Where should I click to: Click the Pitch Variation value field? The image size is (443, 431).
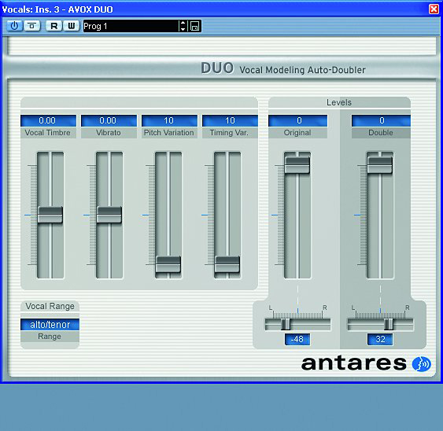pyautogui.click(x=169, y=120)
